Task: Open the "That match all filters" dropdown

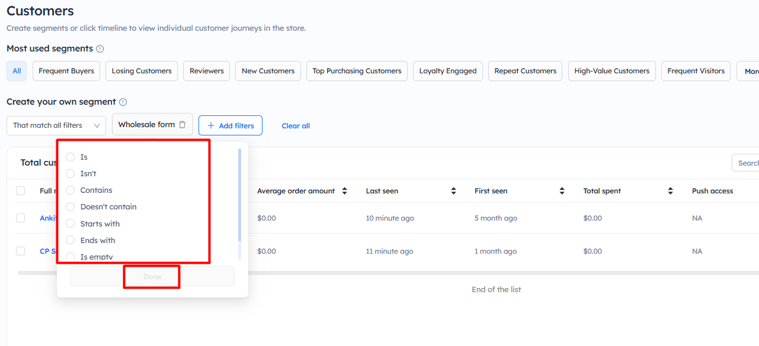Action: [56, 125]
